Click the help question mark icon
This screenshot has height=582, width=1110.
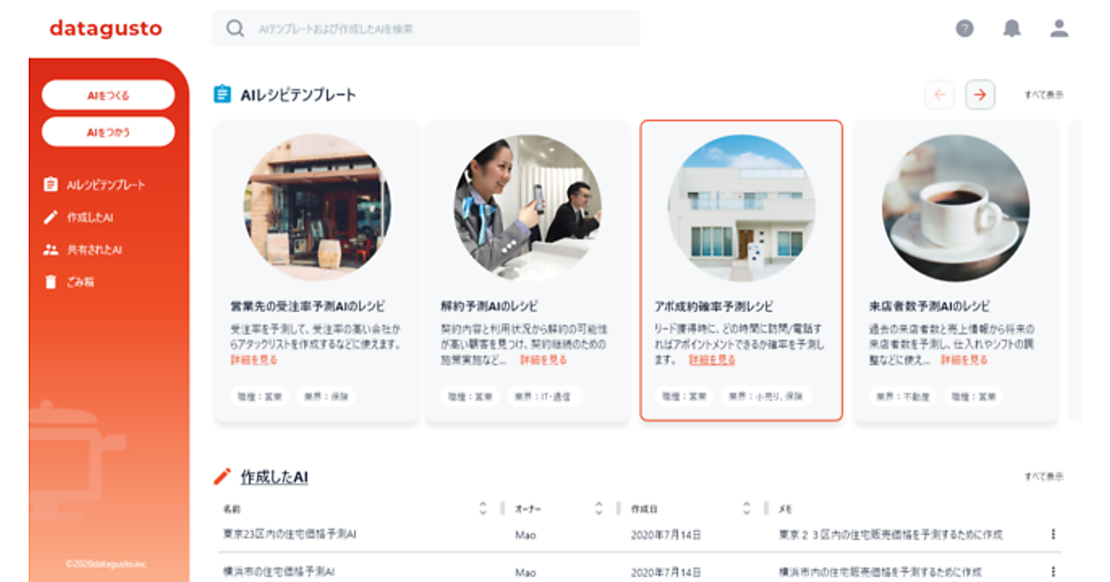tap(965, 29)
